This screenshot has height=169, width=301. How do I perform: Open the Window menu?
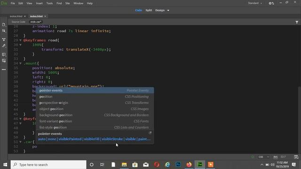coord(79,3)
